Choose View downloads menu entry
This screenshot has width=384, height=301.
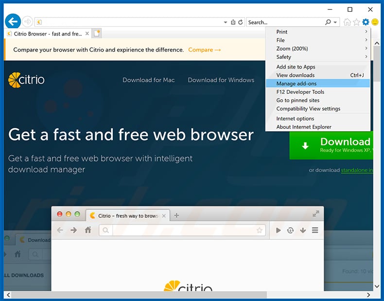(318, 75)
